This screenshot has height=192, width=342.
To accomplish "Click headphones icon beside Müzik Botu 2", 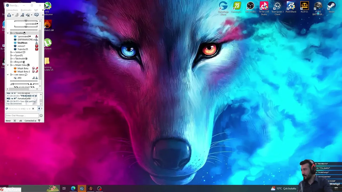I will (x=33, y=71).
